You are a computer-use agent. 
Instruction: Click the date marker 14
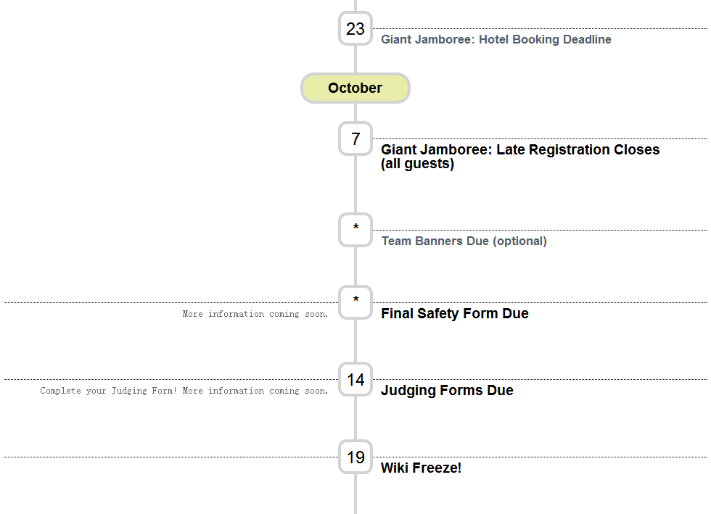[x=355, y=379]
